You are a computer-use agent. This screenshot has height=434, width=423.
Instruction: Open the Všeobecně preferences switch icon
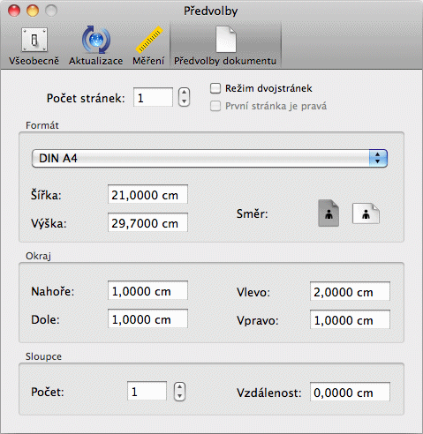(34, 40)
